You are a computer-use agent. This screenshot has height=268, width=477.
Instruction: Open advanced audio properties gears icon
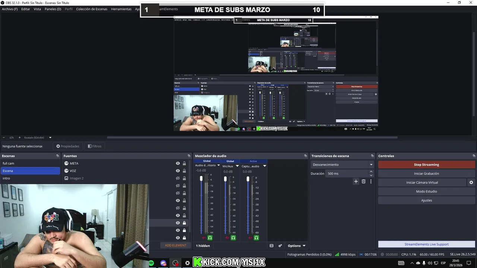click(x=280, y=246)
